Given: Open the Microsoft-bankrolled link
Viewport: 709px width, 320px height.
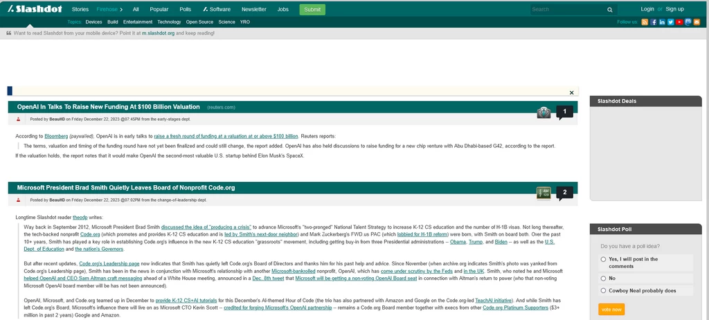Looking at the screenshot, I should pos(292,271).
